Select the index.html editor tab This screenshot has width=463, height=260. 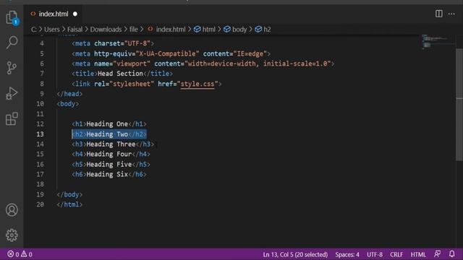pyautogui.click(x=53, y=14)
